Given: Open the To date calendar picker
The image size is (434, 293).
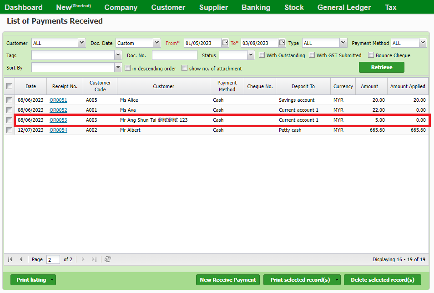Looking at the screenshot, I should (x=282, y=42).
